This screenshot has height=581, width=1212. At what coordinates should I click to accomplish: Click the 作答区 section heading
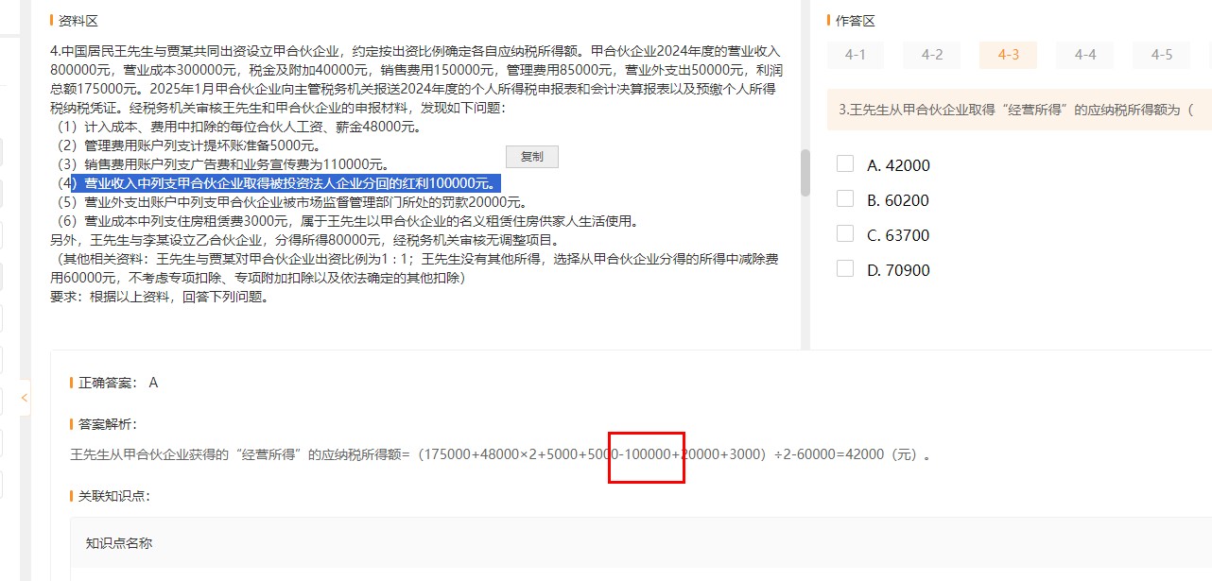coord(856,21)
